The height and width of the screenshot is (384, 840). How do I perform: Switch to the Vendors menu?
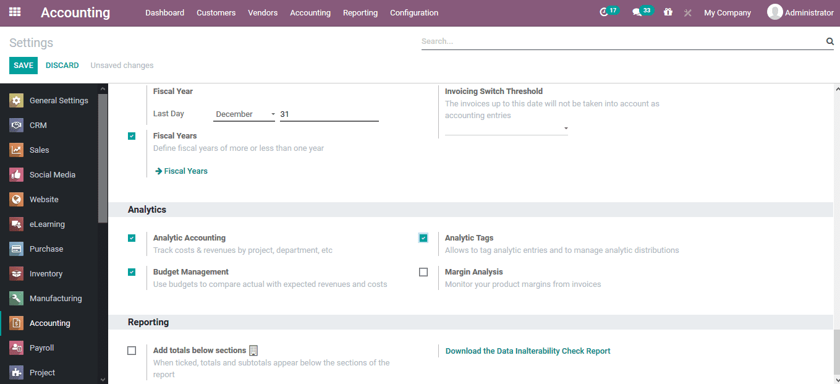[x=263, y=12]
